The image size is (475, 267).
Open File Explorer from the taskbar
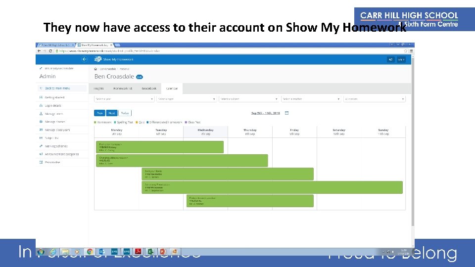pyautogui.click(x=65, y=252)
